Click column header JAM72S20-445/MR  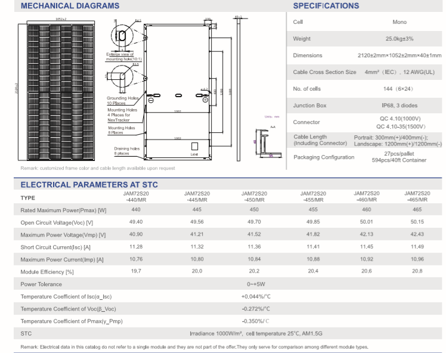(x=197, y=197)
